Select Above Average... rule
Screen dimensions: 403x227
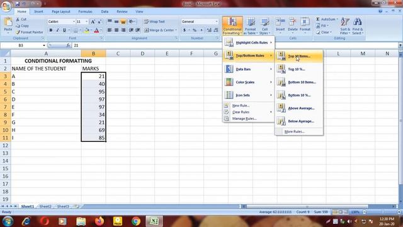[x=299, y=108]
